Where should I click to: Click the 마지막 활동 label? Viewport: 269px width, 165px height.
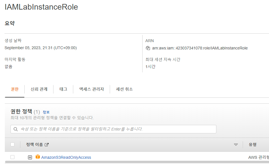point(15,59)
